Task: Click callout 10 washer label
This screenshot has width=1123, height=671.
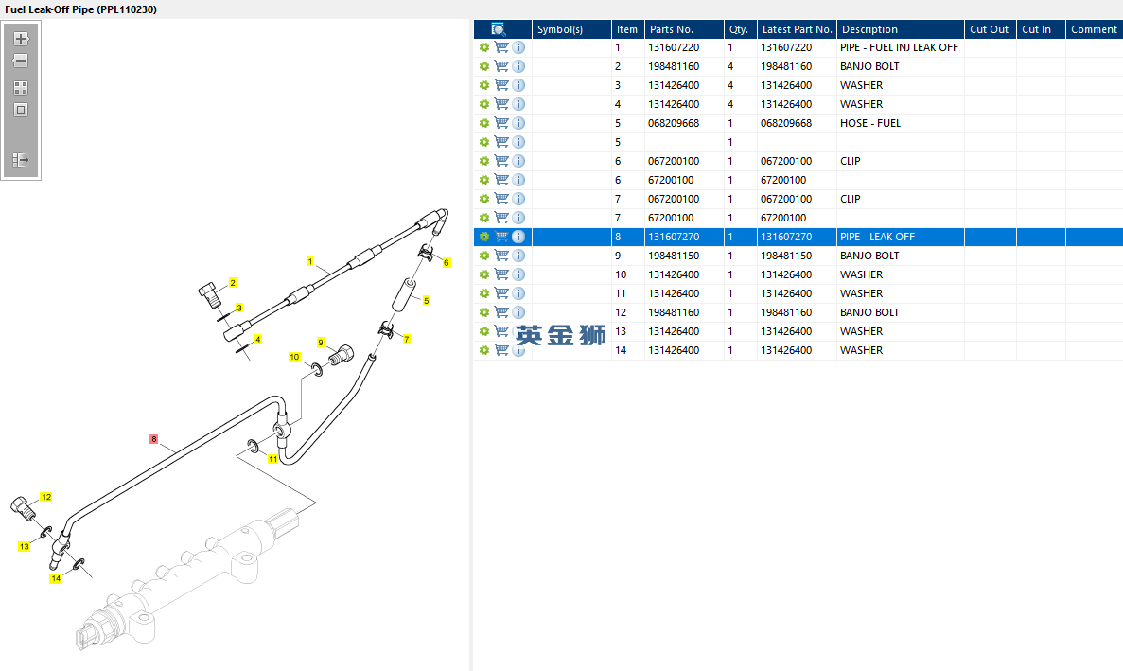Action: 294,357
